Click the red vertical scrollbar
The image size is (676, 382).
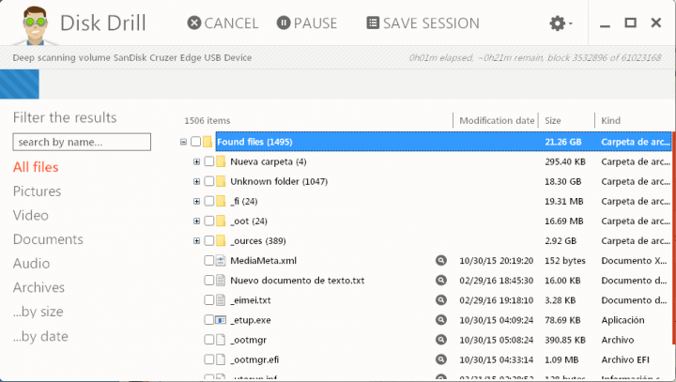point(673,238)
